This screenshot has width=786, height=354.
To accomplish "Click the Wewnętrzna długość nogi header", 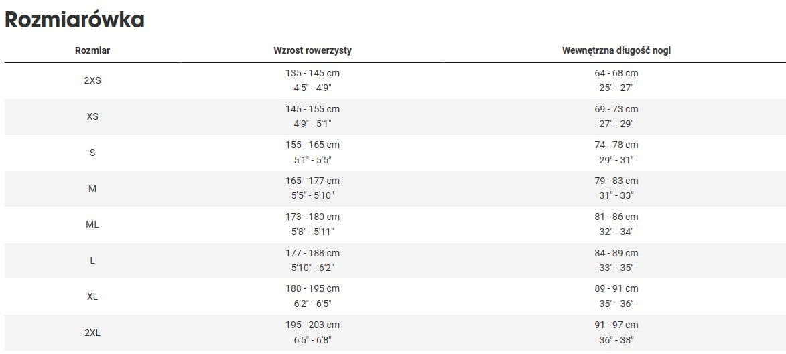I will pos(616,50).
